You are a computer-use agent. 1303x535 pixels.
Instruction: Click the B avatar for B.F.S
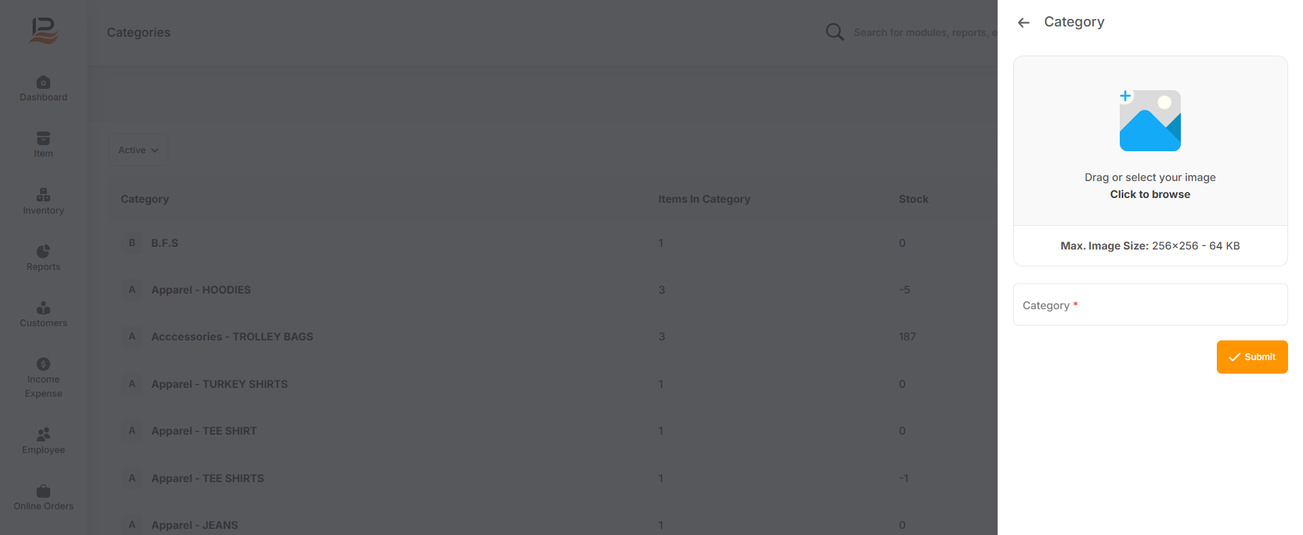tap(132, 243)
